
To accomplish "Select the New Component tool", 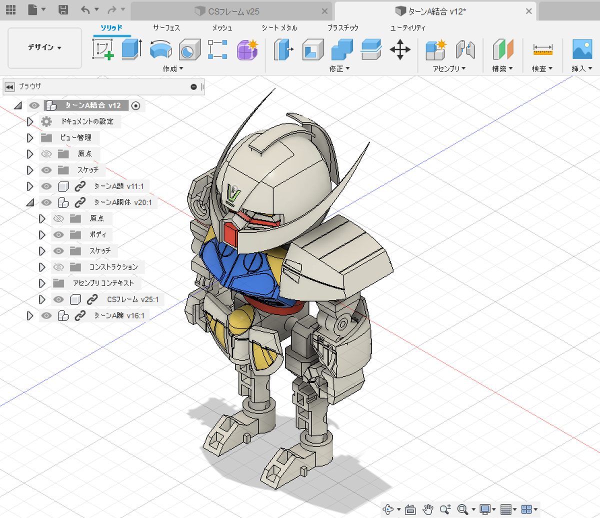I will (436, 49).
